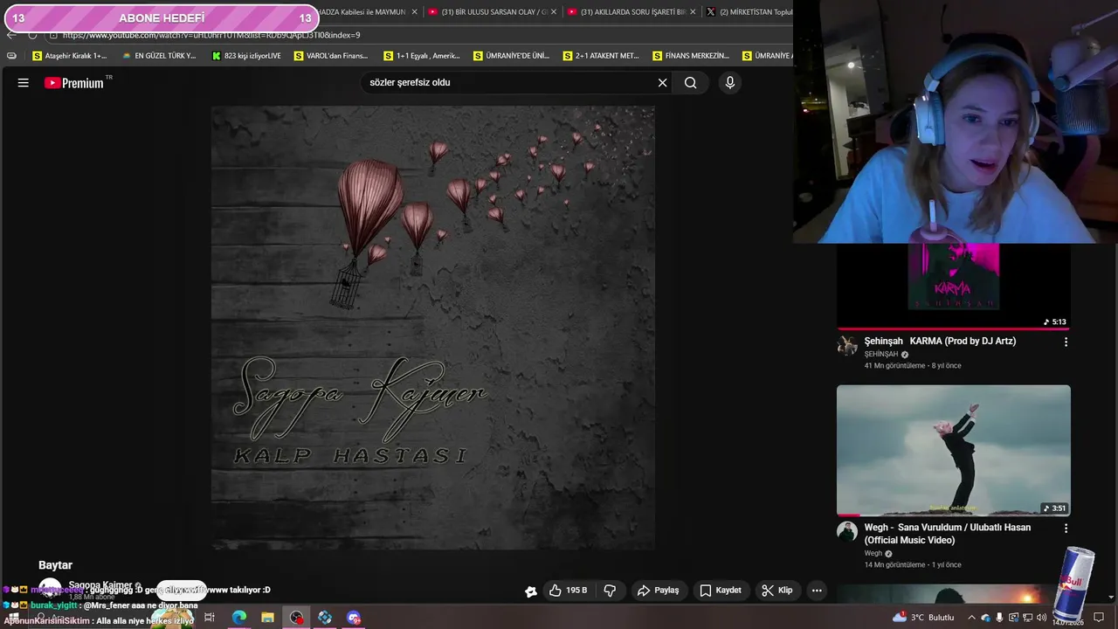This screenshot has width=1118, height=629.
Task: Open volume control in system tray
Action: pos(1042,618)
